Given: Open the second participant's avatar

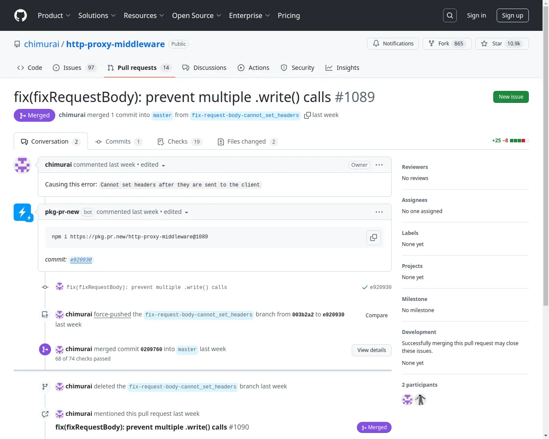Looking at the screenshot, I should (420, 400).
